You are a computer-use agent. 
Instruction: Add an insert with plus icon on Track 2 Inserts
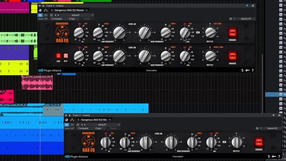click(43, 6)
